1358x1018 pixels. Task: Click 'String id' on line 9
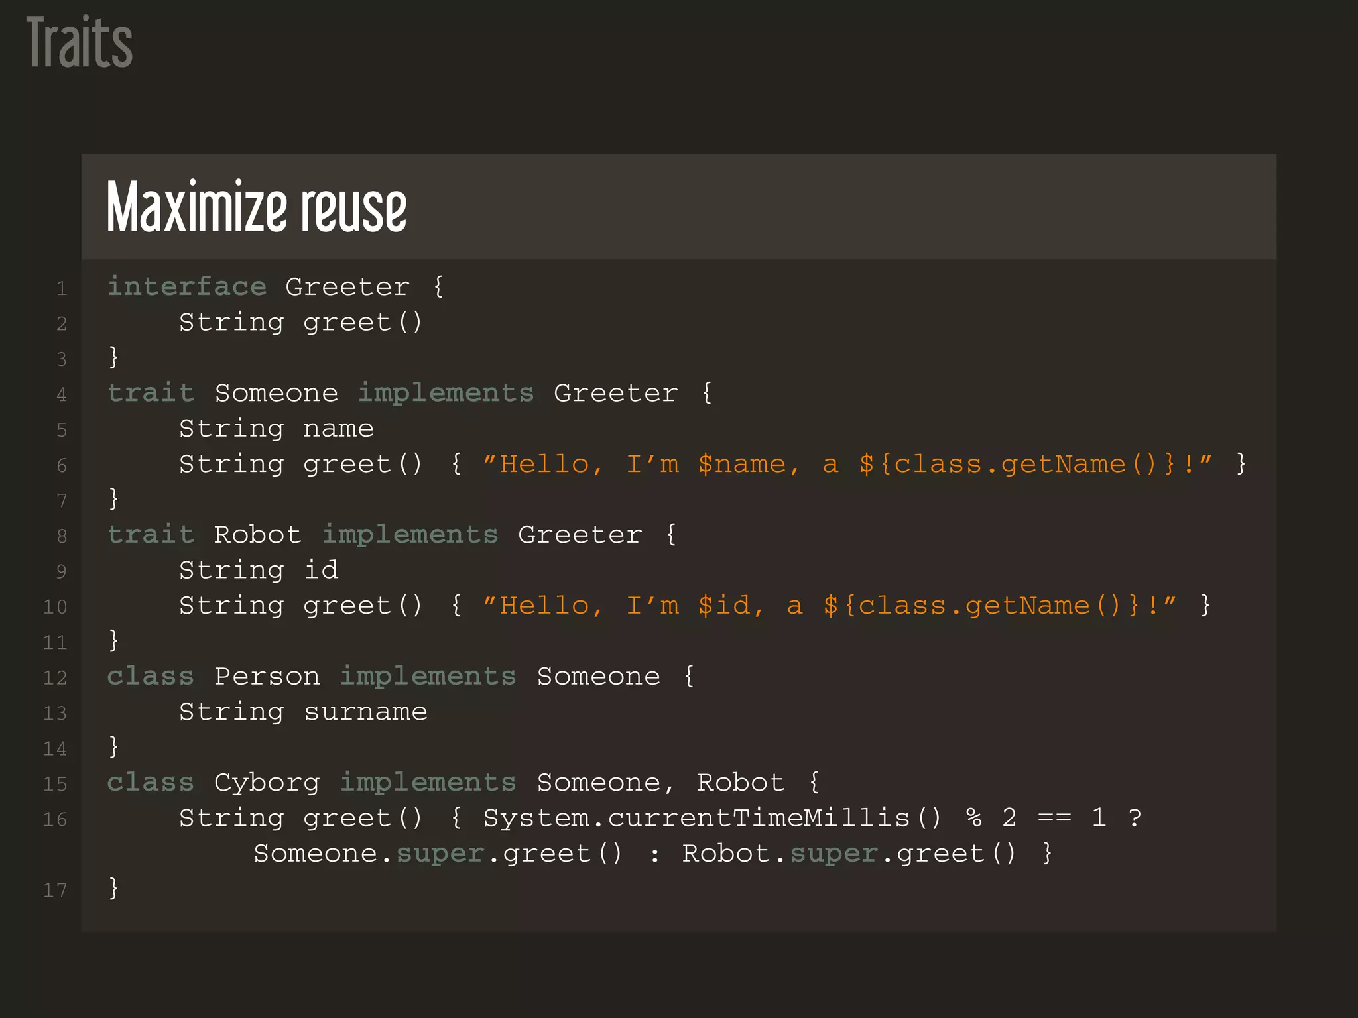(259, 570)
